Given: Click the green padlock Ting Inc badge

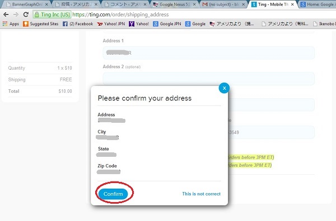Looking at the screenshot, I should [x=52, y=15].
